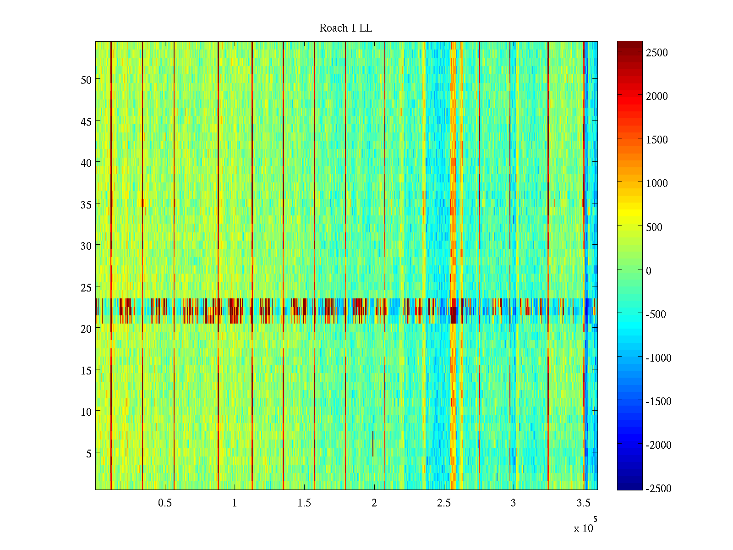733x550 pixels.
Task: Click the x-axis tick label 2
Action: coord(374,503)
